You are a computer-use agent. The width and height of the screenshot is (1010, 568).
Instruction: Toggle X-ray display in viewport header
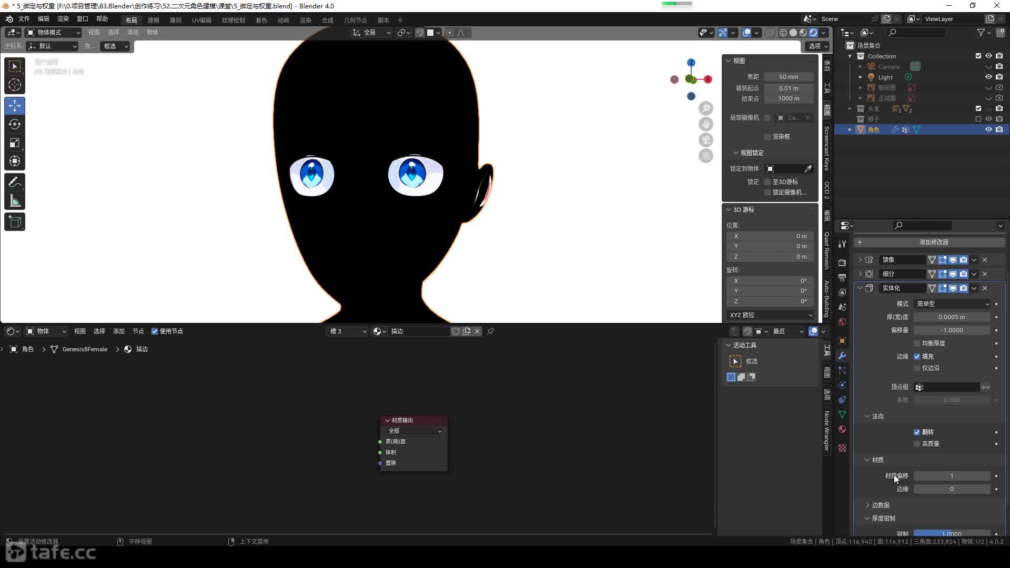[770, 33]
